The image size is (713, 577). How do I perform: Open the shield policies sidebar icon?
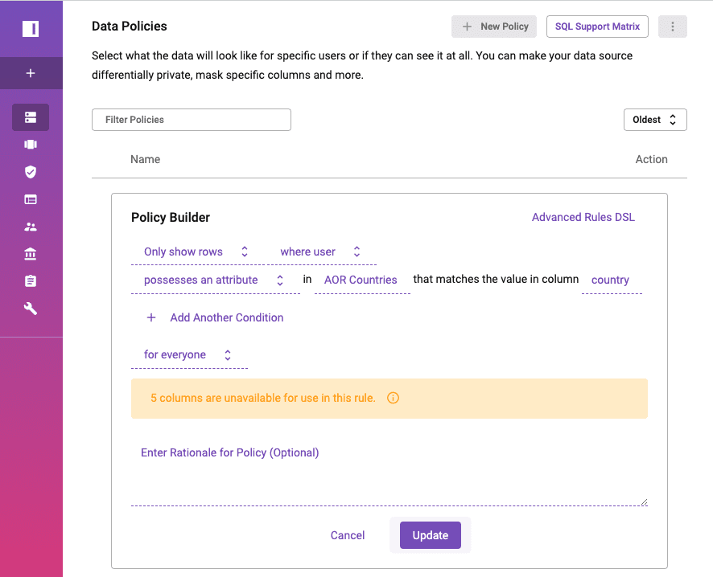pos(31,172)
